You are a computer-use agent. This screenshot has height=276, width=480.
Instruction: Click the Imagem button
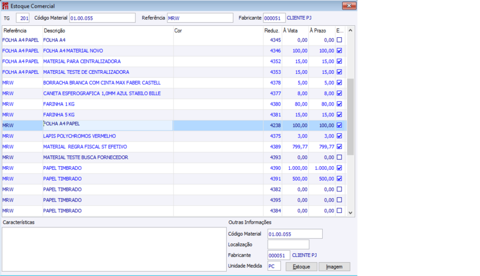click(334, 266)
